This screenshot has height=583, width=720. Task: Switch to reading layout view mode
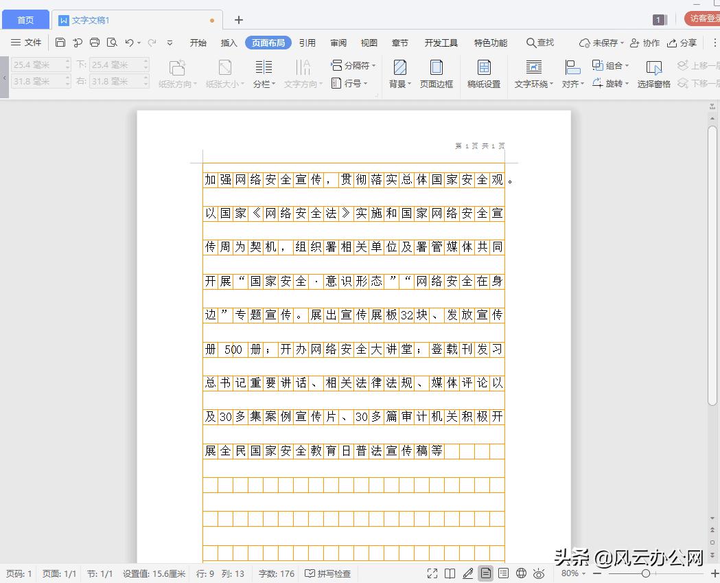(450, 573)
